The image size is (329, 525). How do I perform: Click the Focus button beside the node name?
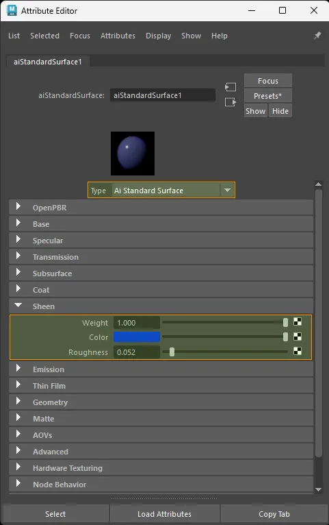point(268,81)
